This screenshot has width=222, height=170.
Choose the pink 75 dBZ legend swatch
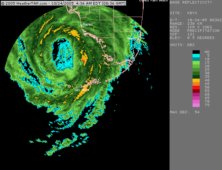(x=196, y=105)
